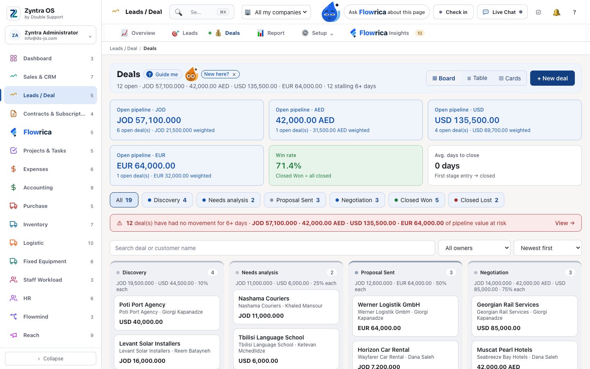Screen dimensions: 590x369
Task: Open the All owners filter dropdown
Action: (474, 248)
